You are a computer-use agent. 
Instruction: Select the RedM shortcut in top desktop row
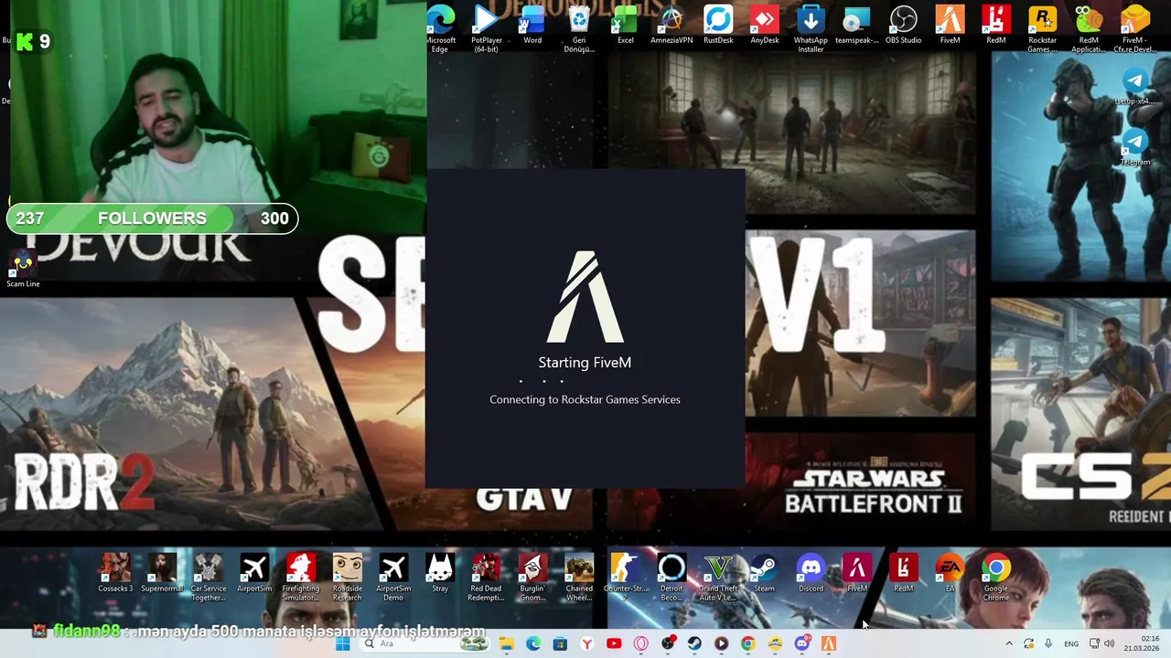(x=996, y=25)
